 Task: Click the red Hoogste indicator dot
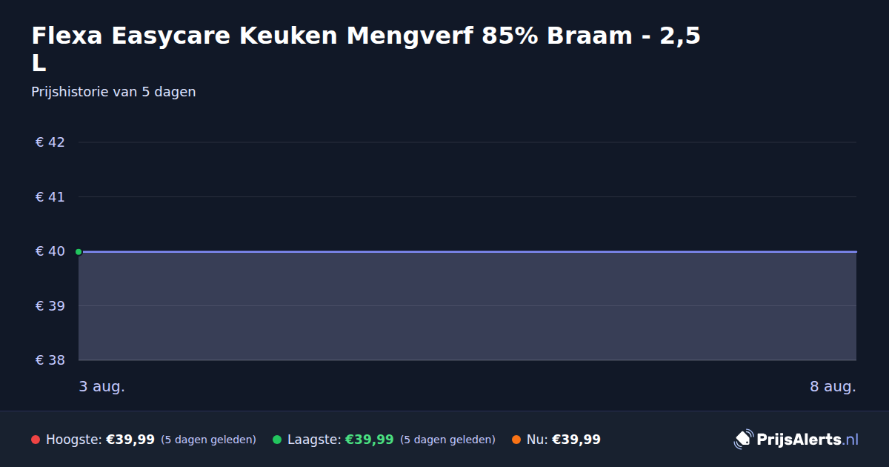pyautogui.click(x=36, y=440)
